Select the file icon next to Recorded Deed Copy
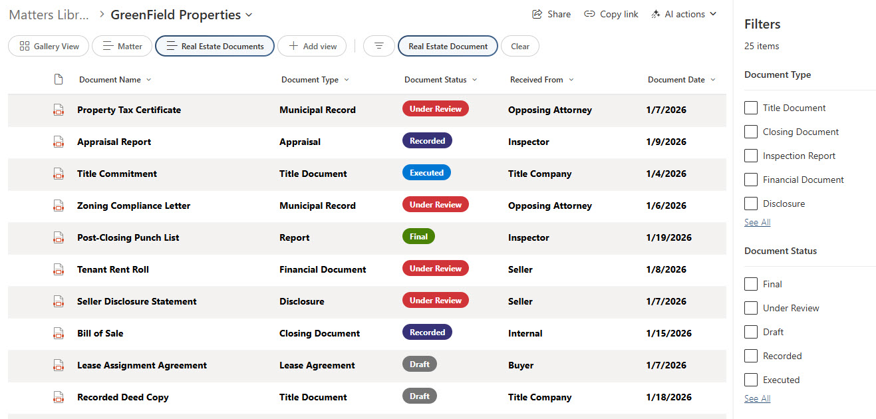Image resolution: width=876 pixels, height=419 pixels. 59,397
